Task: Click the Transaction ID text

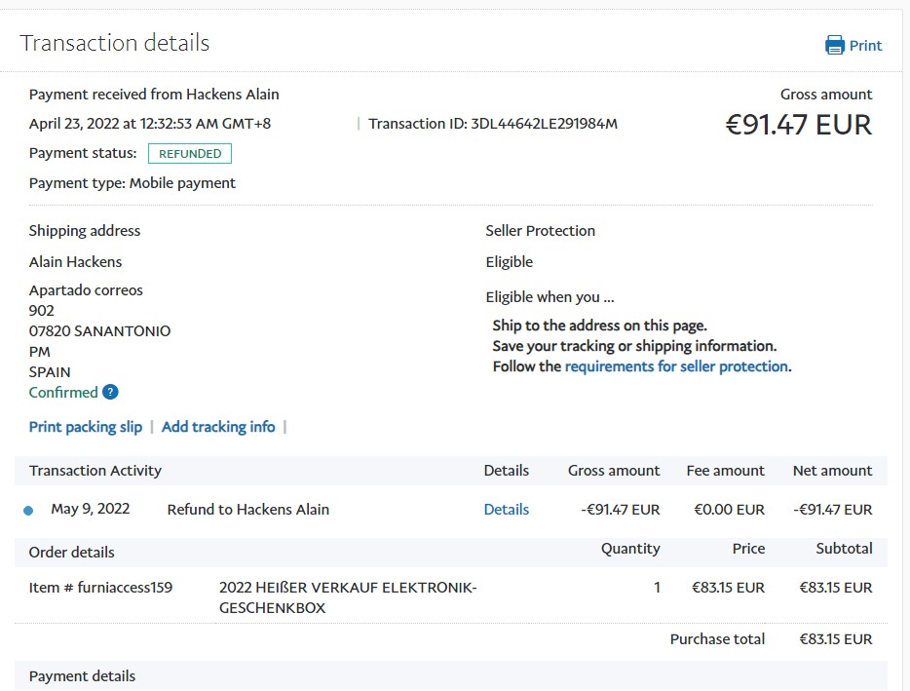Action: [493, 124]
